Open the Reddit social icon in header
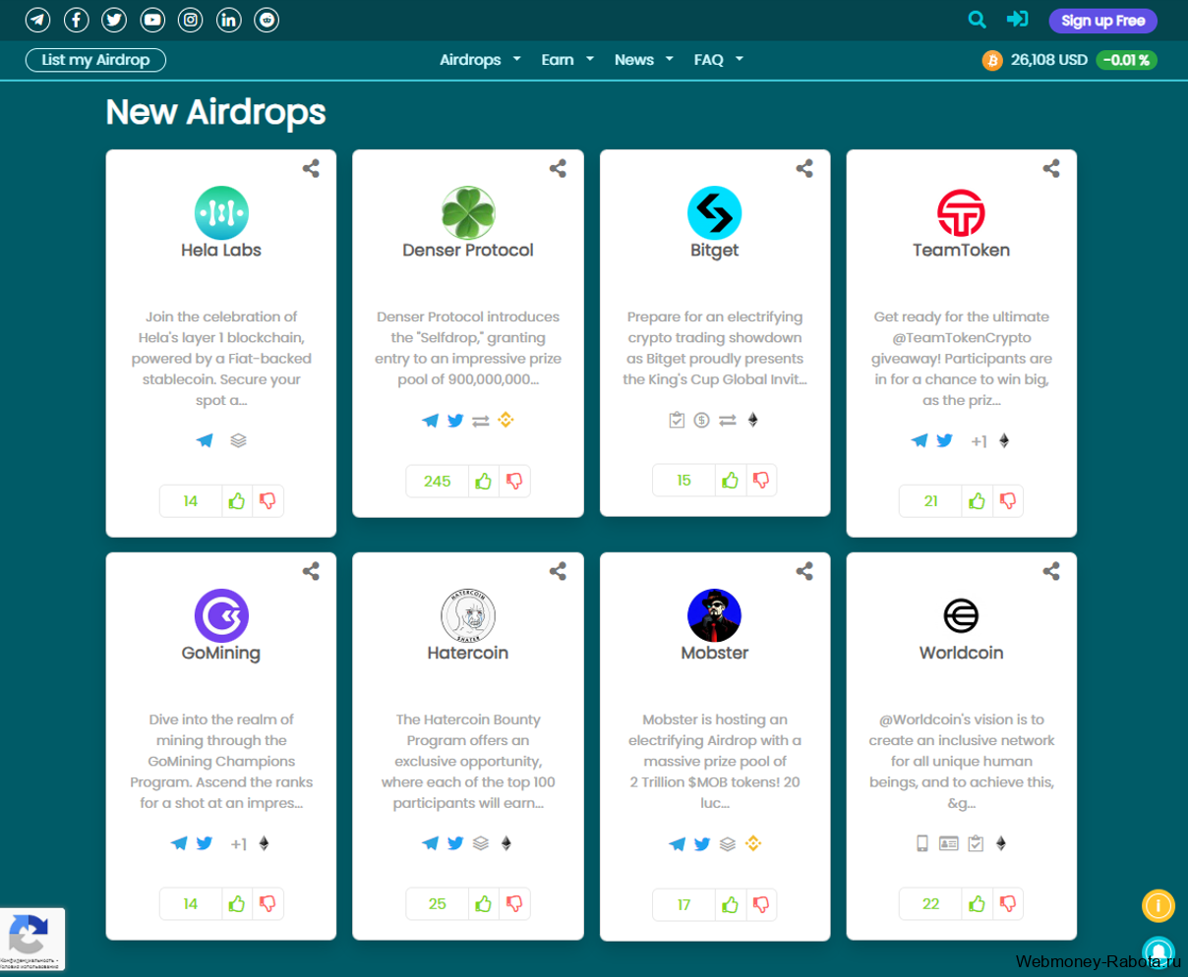This screenshot has height=977, width=1188. (x=267, y=20)
